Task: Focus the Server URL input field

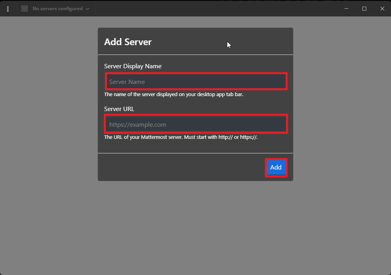Action: [196, 124]
